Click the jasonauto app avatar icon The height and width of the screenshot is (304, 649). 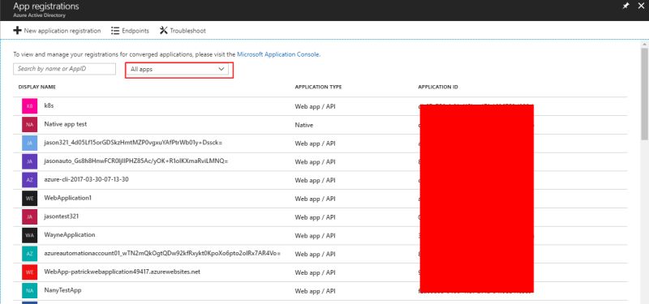(29, 161)
